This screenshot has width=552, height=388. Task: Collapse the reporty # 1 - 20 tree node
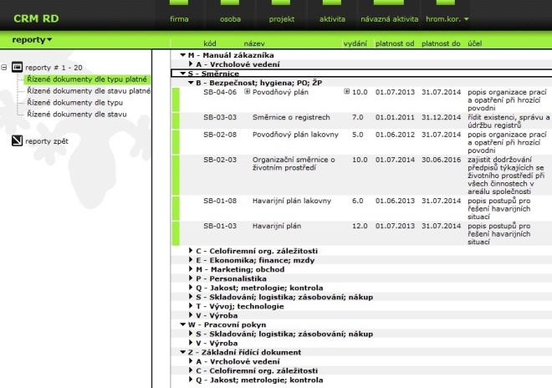(5, 68)
